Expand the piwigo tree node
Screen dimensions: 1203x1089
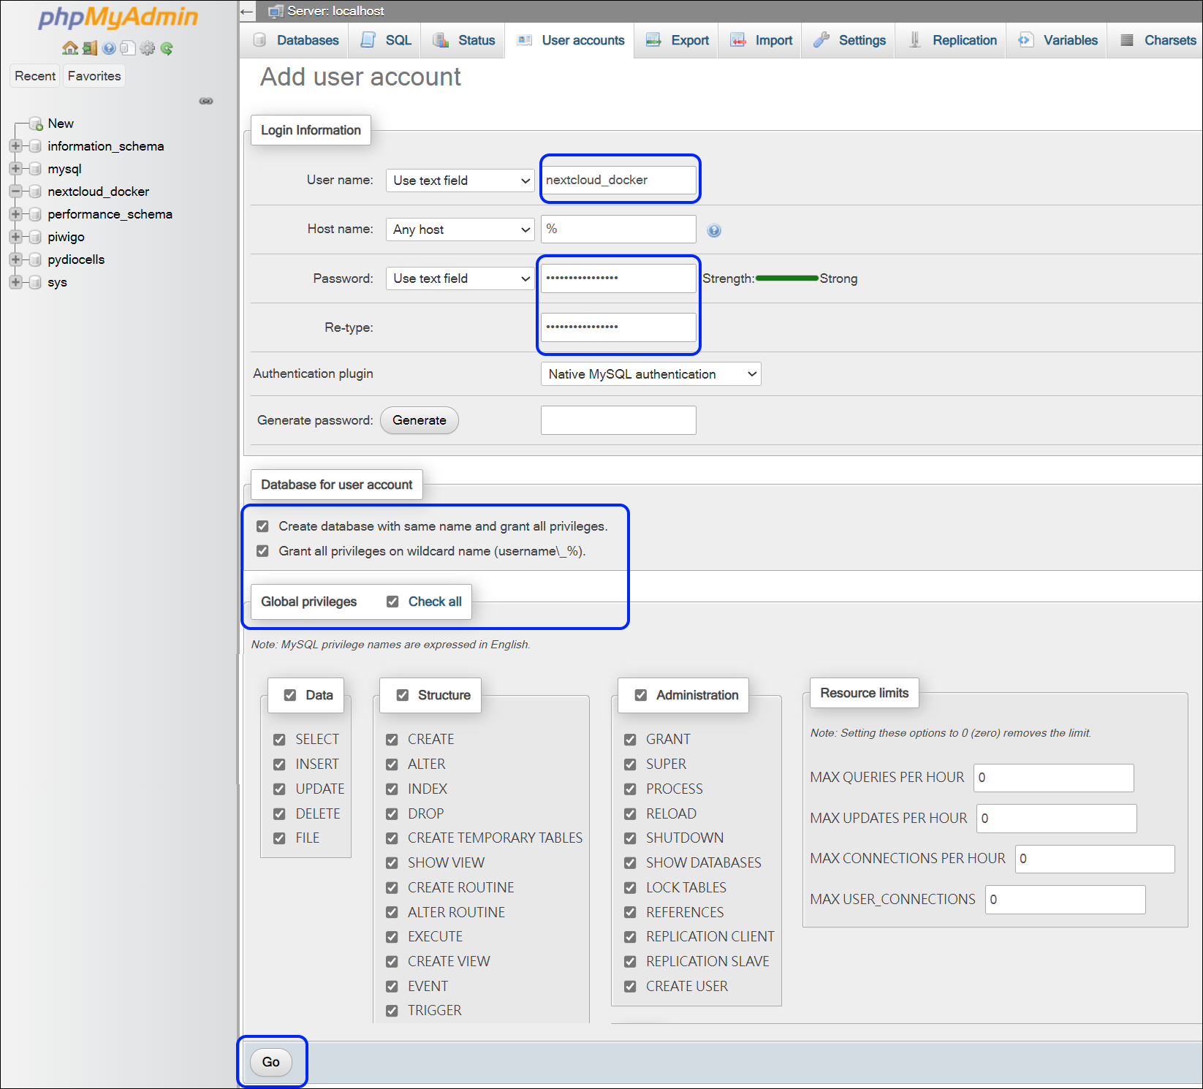click(15, 237)
